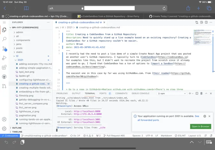Screen dimensions: 215x150
Task: Switch to the OUTPUT panel tab
Action: coord(76,93)
